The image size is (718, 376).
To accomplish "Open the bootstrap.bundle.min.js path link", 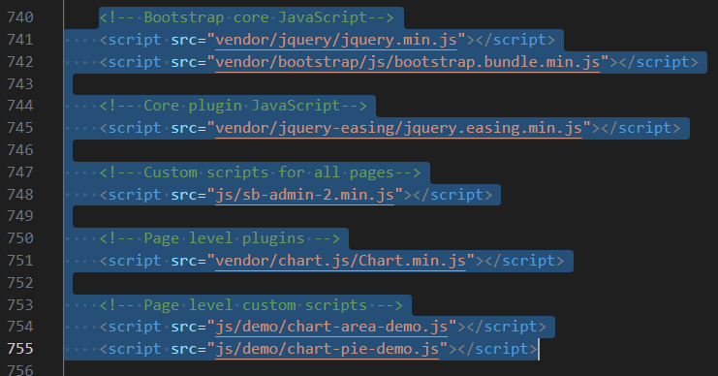I will click(x=408, y=62).
